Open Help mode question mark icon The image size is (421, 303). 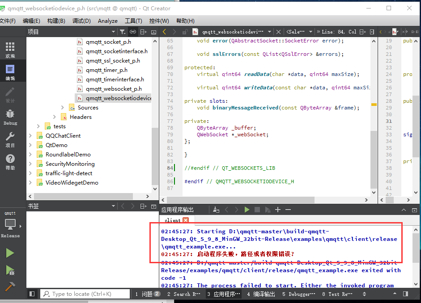pyautogui.click(x=10, y=162)
